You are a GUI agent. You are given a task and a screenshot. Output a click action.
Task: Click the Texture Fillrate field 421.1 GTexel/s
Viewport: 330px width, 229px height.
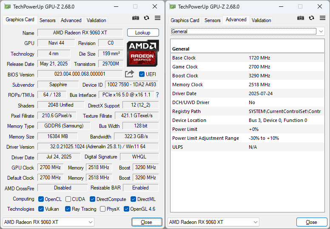[137, 116]
